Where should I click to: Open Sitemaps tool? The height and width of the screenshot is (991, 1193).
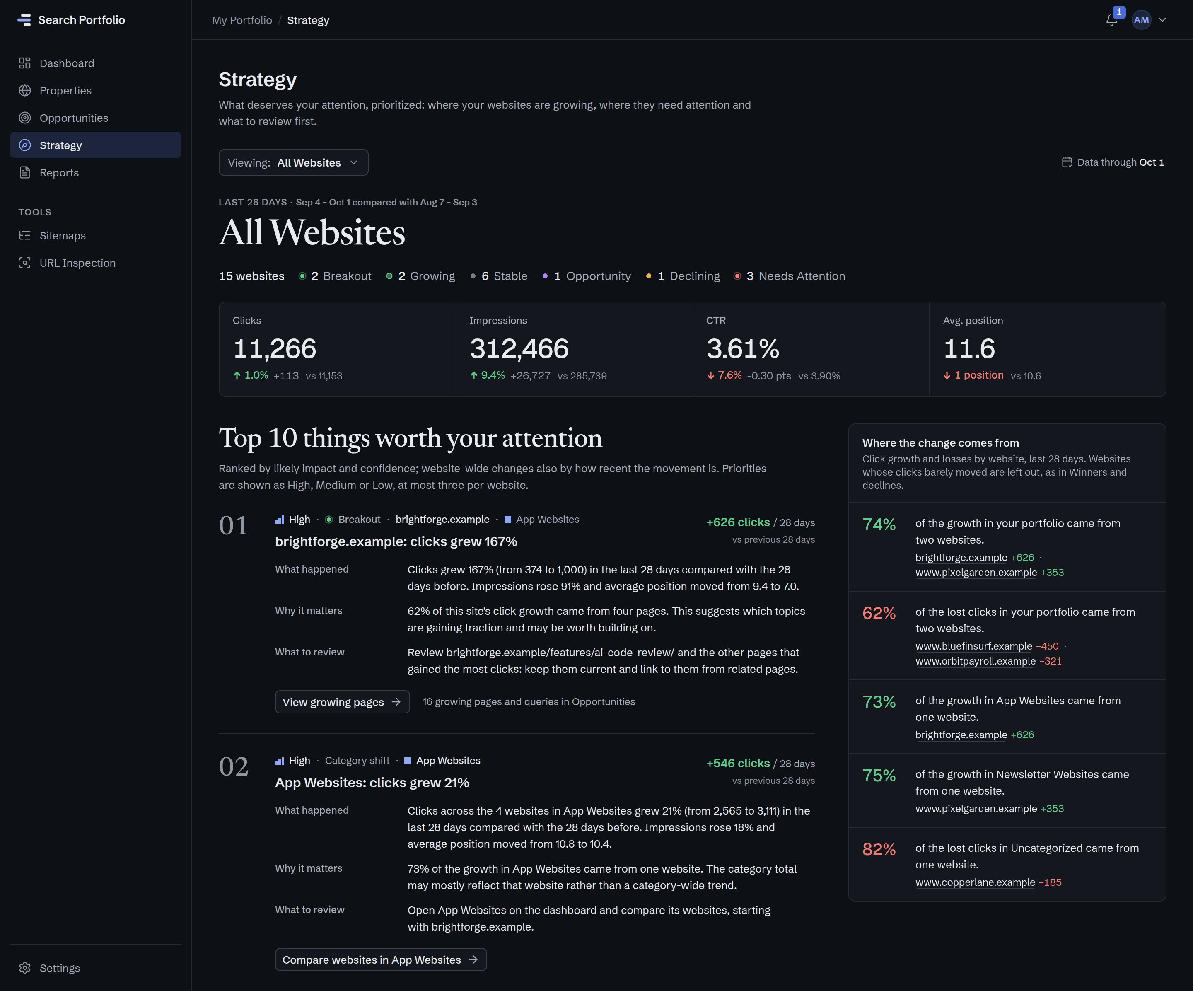(95, 235)
